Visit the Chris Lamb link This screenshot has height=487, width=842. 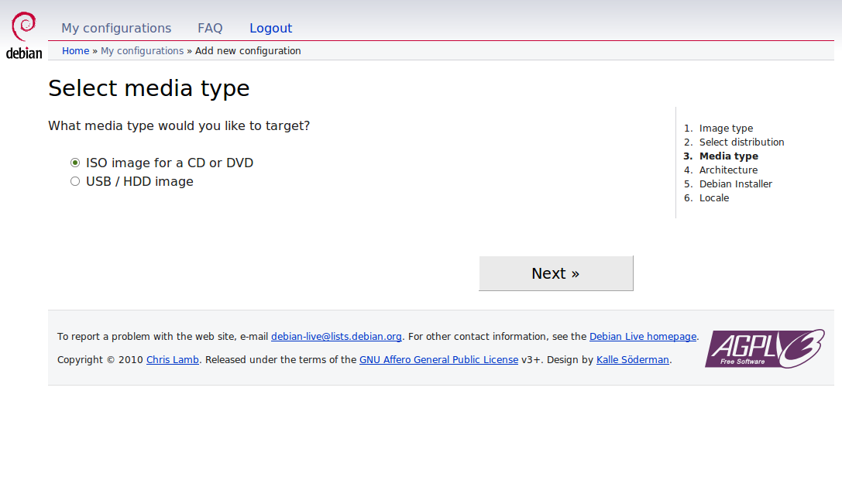(173, 360)
